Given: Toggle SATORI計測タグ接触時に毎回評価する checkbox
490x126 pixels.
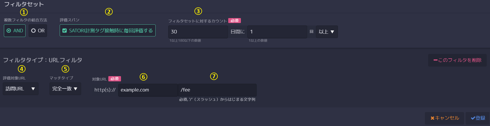Looking at the screenshot, I should pyautogui.click(x=108, y=30).
